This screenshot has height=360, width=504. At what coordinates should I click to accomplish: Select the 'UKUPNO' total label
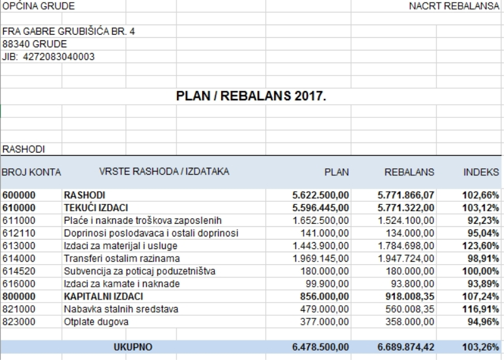(133, 347)
